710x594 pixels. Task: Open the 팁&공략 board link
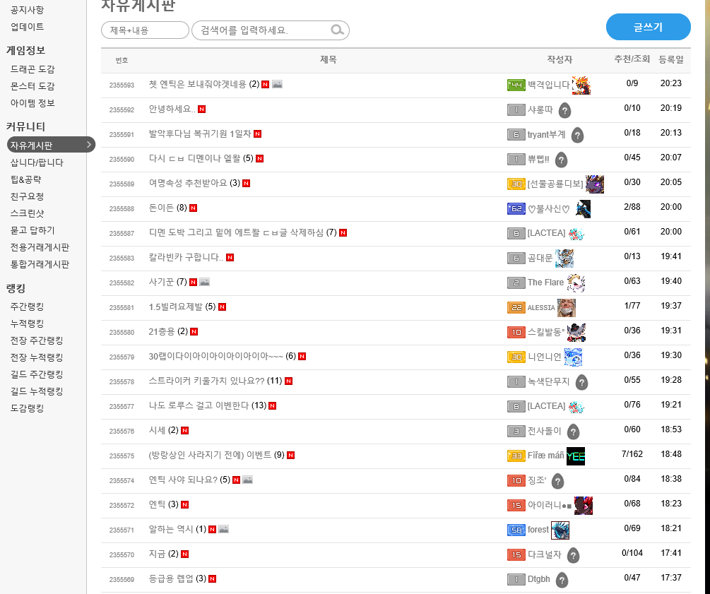point(26,179)
